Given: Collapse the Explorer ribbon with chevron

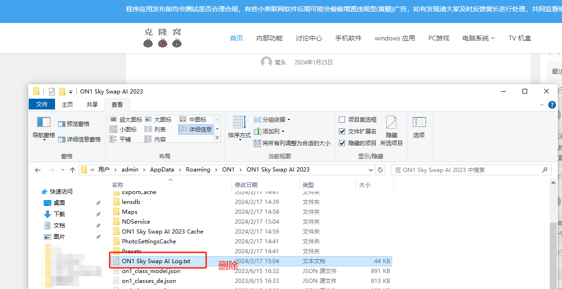Looking at the screenshot, I should (x=542, y=105).
